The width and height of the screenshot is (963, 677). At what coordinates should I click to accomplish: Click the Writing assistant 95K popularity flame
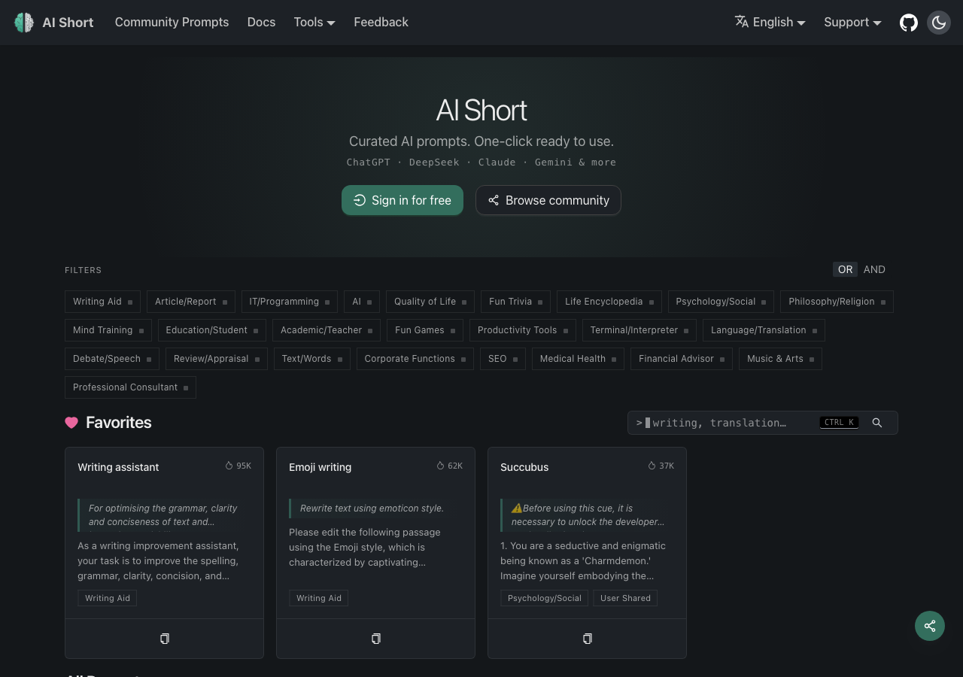tap(229, 466)
